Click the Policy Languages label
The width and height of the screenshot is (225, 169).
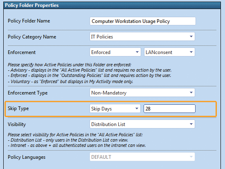27,157
